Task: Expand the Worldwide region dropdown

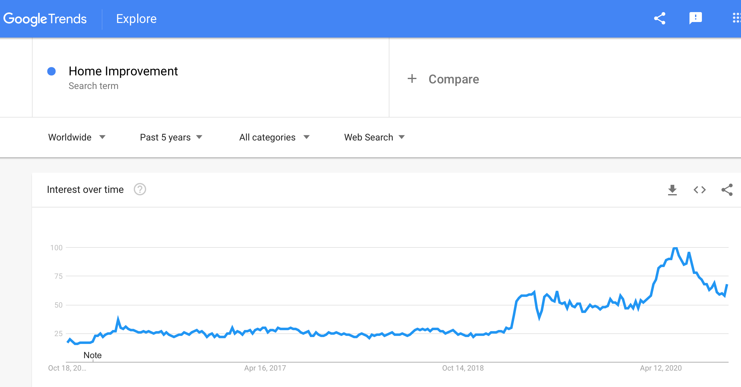Action: 77,137
